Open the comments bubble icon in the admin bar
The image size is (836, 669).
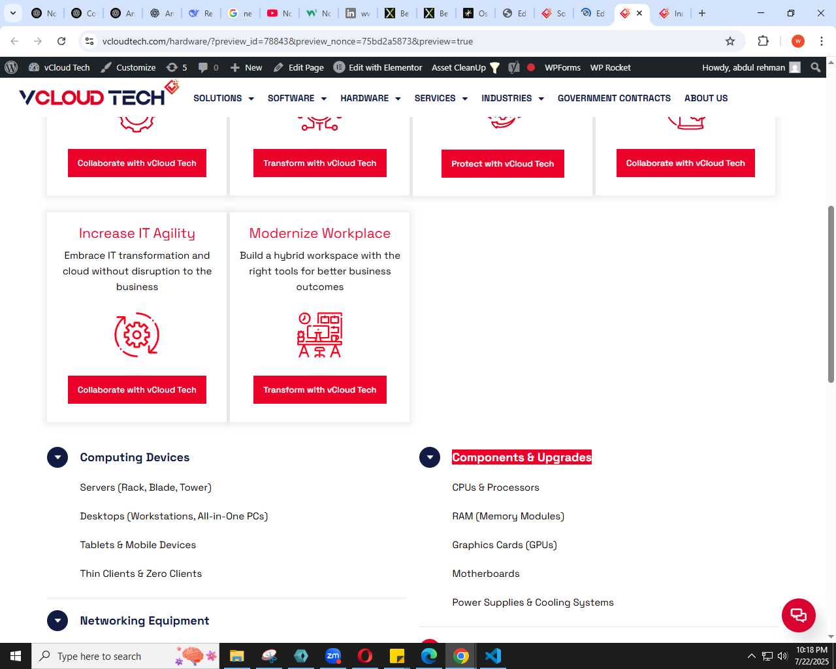[x=208, y=67]
